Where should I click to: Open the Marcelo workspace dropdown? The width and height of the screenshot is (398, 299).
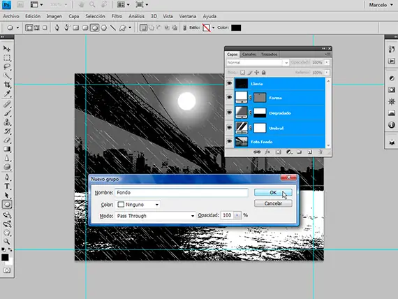point(381,5)
